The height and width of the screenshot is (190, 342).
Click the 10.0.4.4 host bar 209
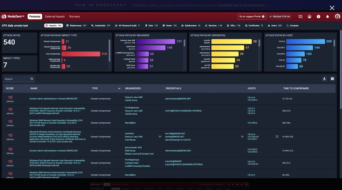306,41
